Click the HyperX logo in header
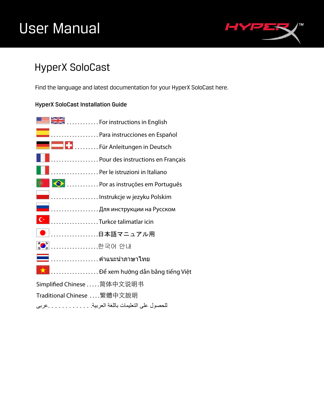The image size is (324, 420). [x=264, y=33]
